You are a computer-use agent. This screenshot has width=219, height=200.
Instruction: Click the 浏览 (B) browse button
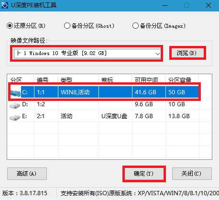187,53
